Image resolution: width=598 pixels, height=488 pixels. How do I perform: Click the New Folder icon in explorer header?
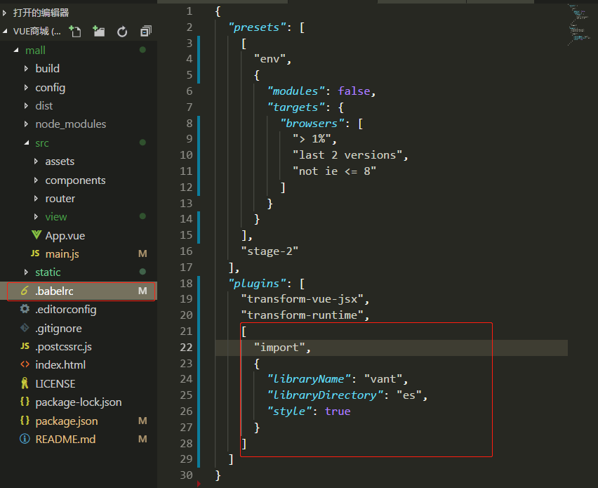tap(99, 32)
